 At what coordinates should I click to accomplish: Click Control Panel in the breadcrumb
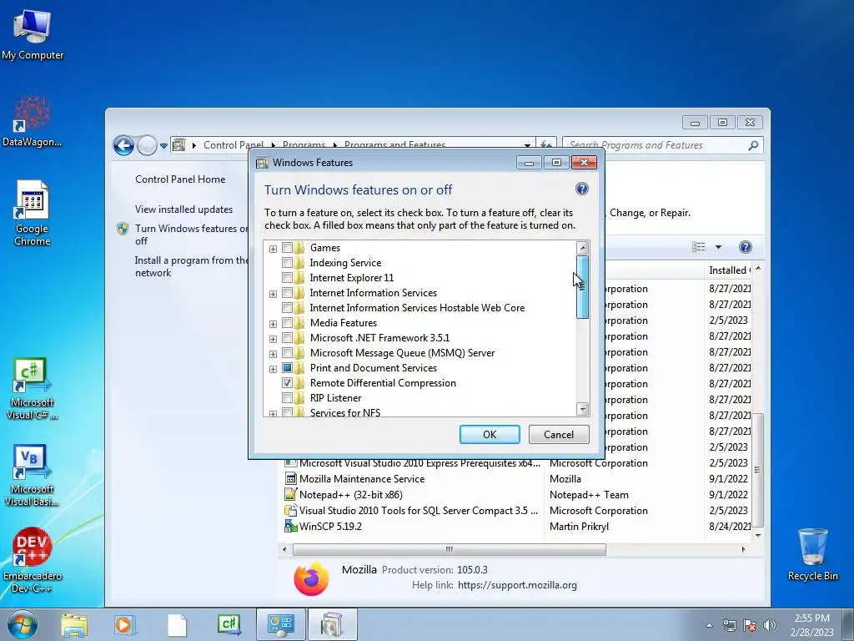click(234, 145)
